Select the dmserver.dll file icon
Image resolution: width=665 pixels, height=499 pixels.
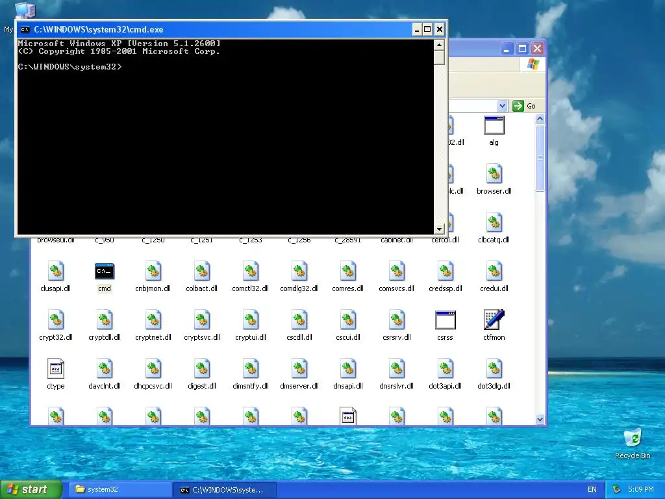coord(299,369)
